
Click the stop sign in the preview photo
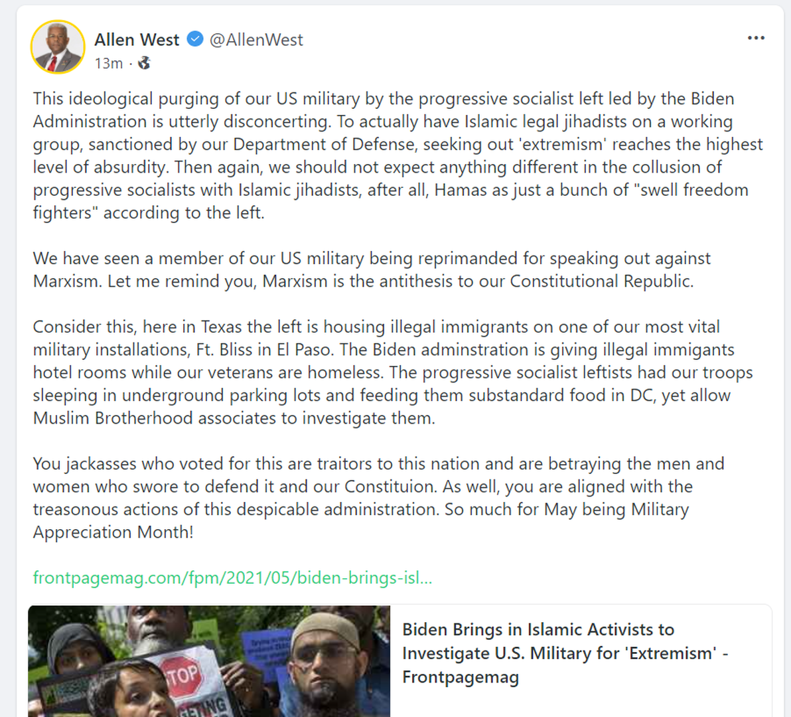[x=181, y=675]
